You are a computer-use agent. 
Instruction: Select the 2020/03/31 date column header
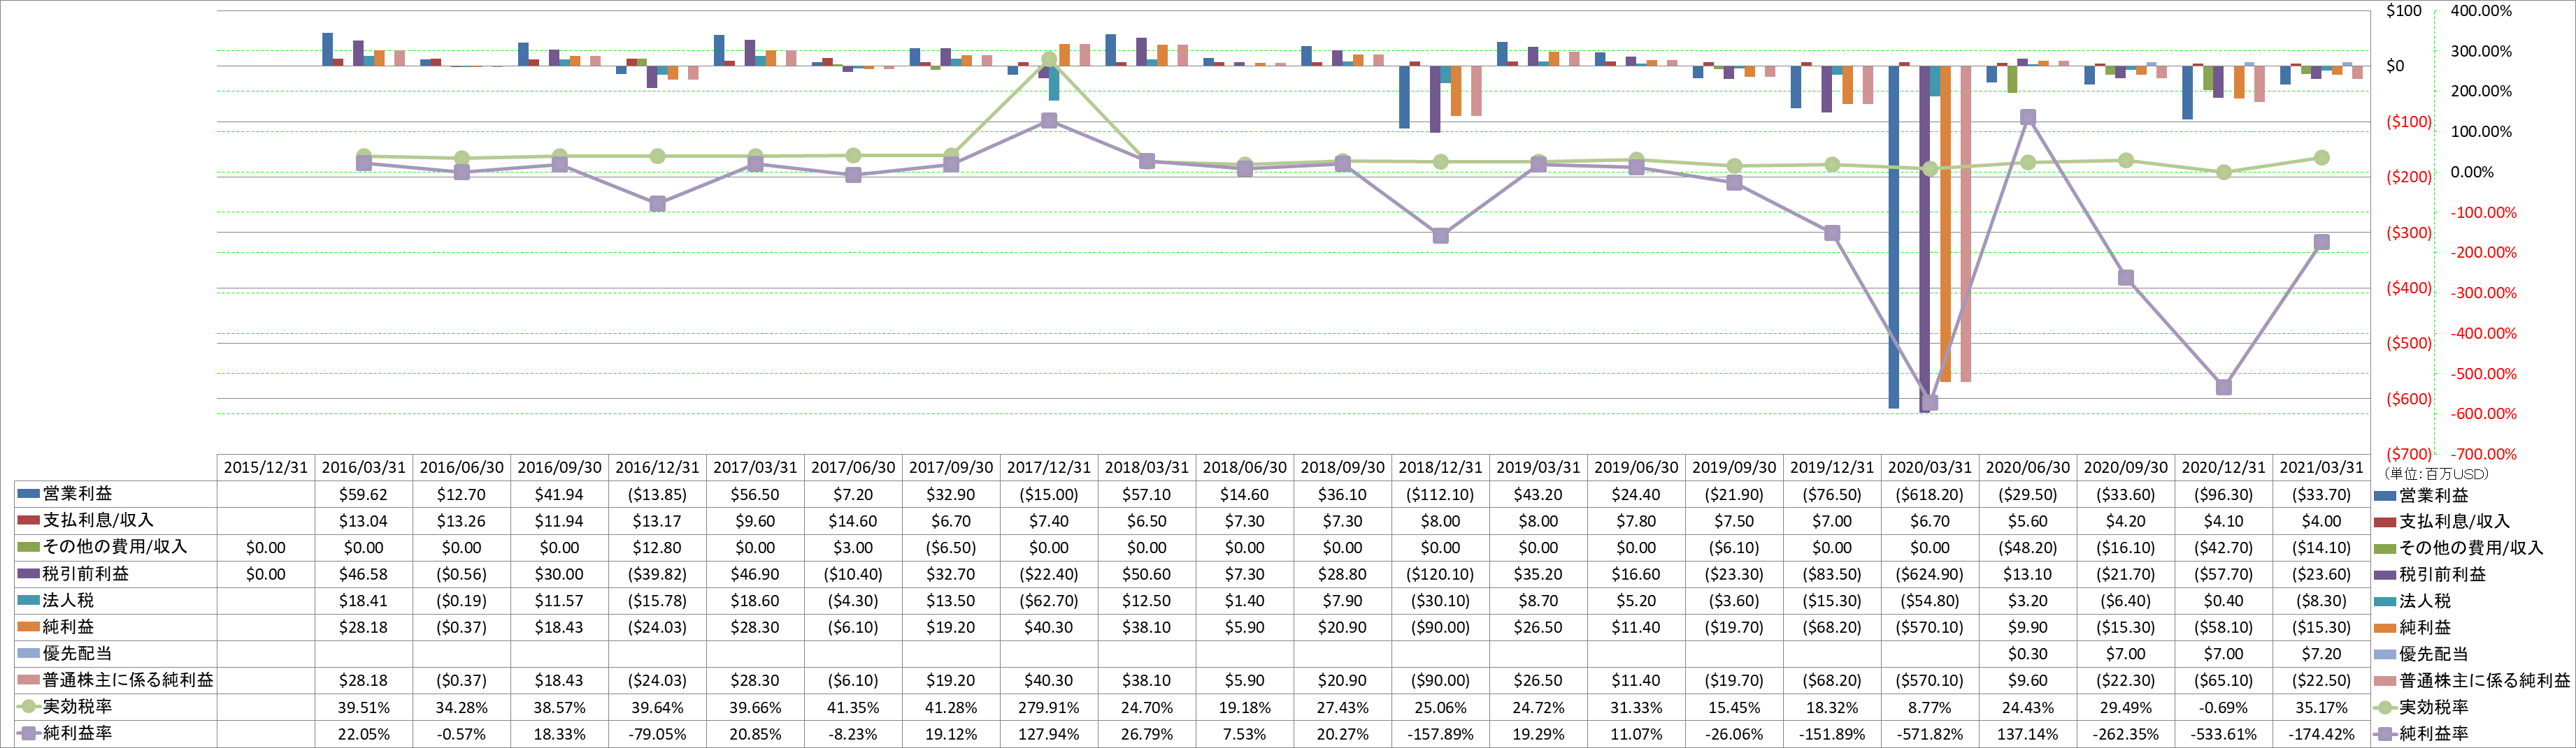[1930, 467]
